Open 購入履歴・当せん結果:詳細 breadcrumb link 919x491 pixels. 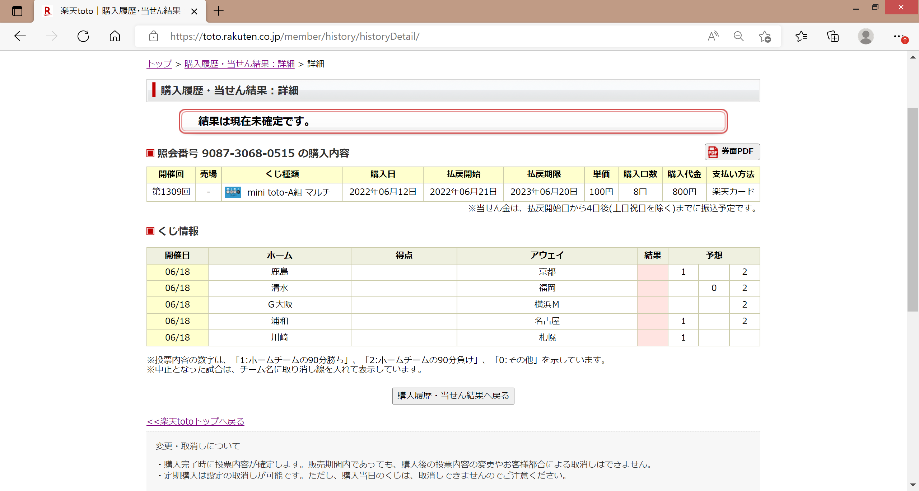point(239,64)
